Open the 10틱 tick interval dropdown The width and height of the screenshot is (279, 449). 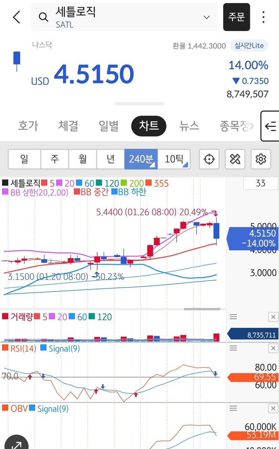tap(174, 159)
